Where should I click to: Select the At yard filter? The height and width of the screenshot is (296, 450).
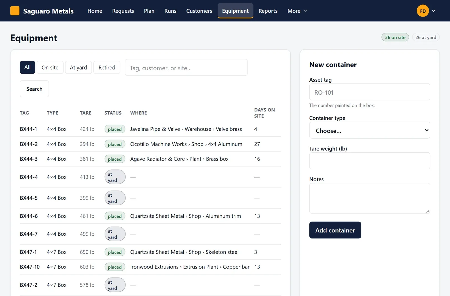tap(78, 67)
